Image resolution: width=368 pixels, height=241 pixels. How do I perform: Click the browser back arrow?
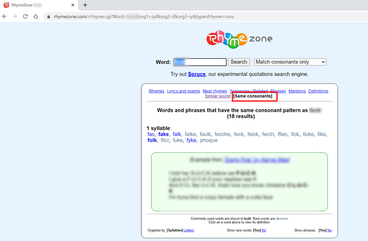click(x=4, y=16)
